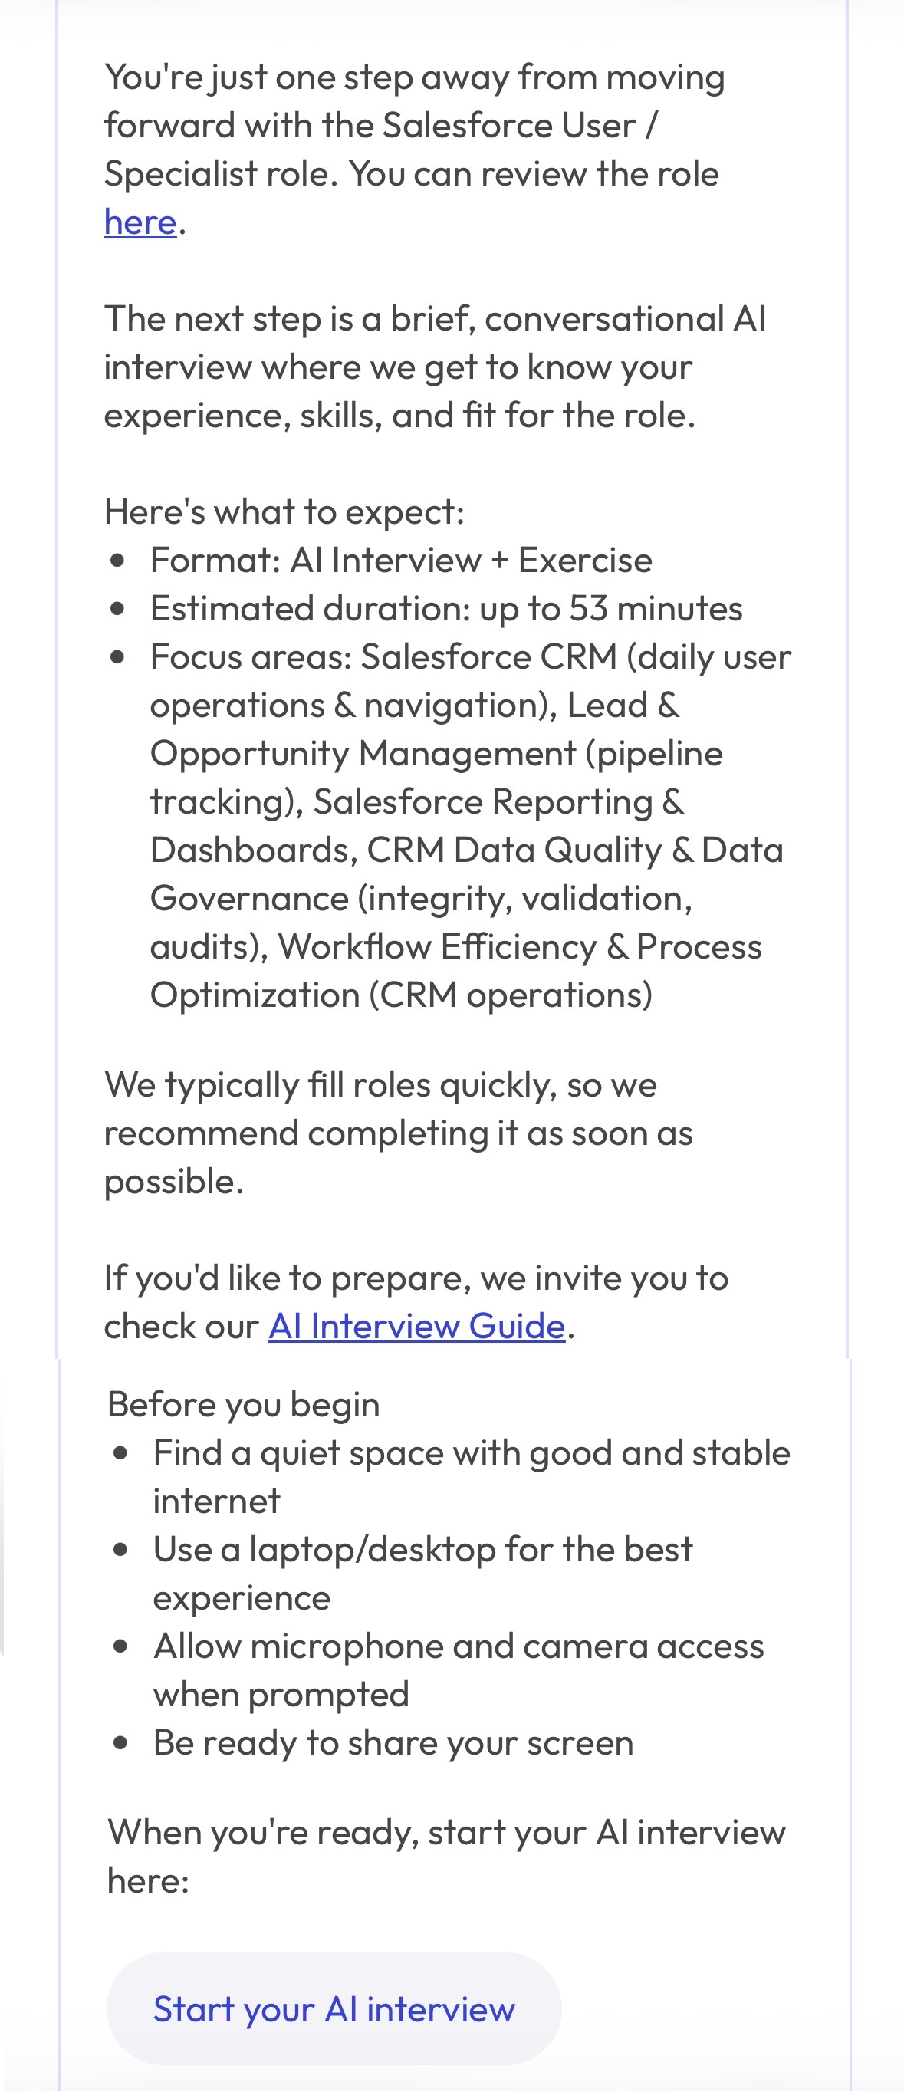Click the "You're just one step away" paragraph
904x2092 pixels.
coord(414,150)
